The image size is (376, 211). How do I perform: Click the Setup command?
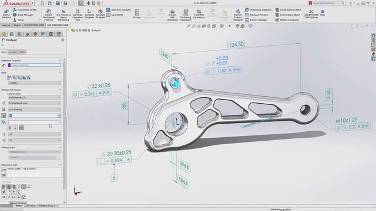pyautogui.click(x=18, y=20)
